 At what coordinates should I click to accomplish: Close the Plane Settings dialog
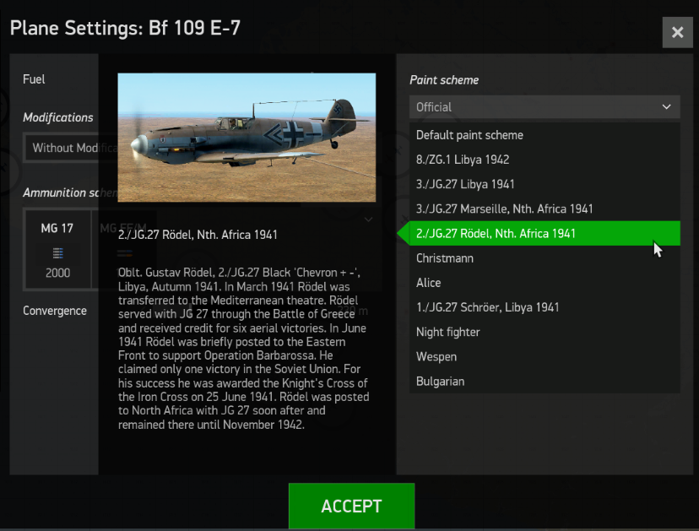pyautogui.click(x=677, y=32)
